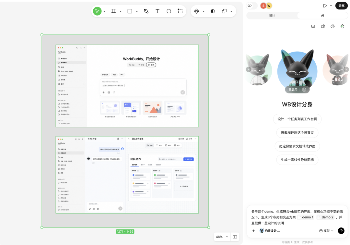Image resolution: width=350 pixels, height=245 pixels.
Task: Click the 内容由 AI 生成 disclaimer text
Action: 297,242
